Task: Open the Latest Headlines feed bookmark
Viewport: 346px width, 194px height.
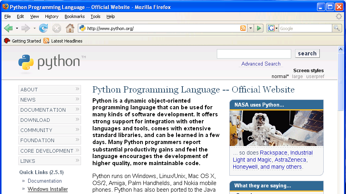Action: [63, 41]
